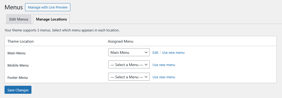Click the Menus page heading
Screen dimensions: 282x98
click(14, 7)
